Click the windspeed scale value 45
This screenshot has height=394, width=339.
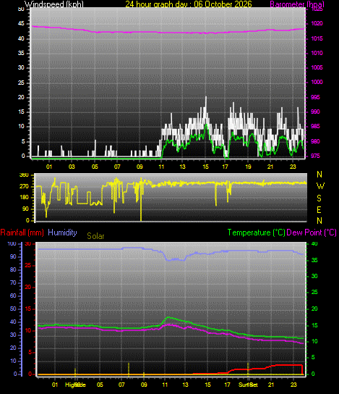(x=21, y=24)
